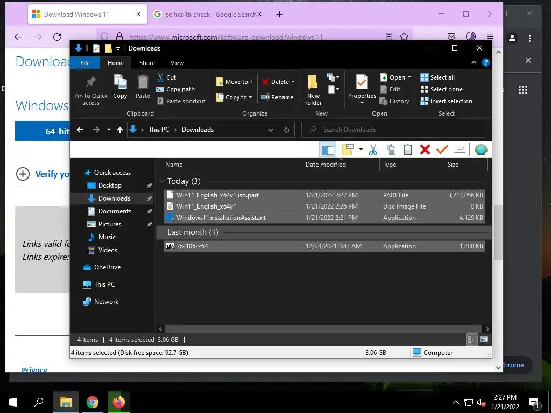Image resolution: width=551 pixels, height=413 pixels.
Task: Select the Win11_English_x64v1.iso.part file
Action: tap(324, 195)
